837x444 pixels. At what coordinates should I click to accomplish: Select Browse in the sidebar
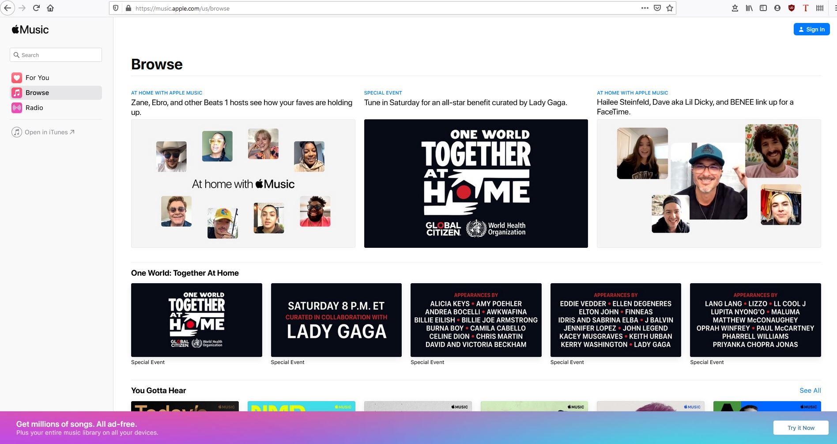pos(56,93)
